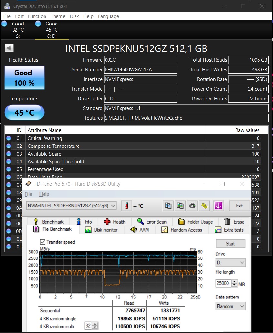Click the Raw Values column header
The width and height of the screenshot is (273, 333).
[233, 130]
